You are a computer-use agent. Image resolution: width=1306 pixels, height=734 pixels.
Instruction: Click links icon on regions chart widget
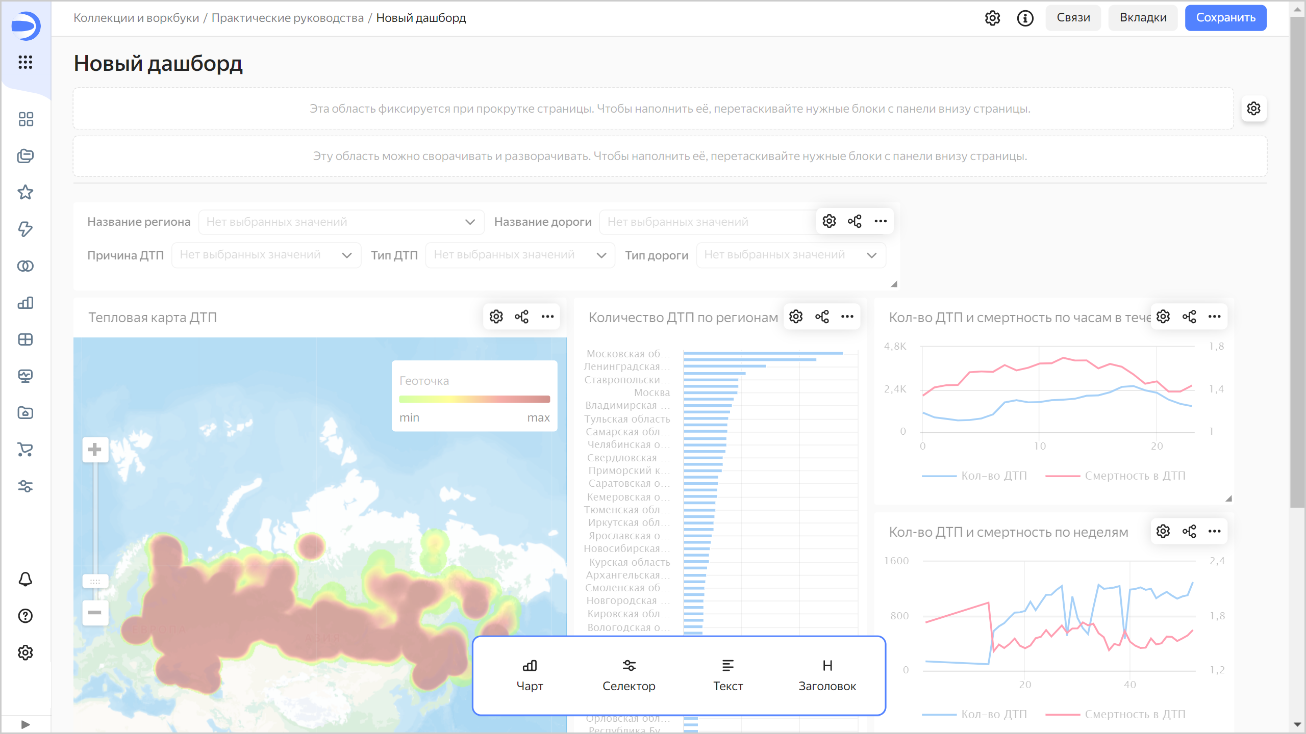point(822,317)
